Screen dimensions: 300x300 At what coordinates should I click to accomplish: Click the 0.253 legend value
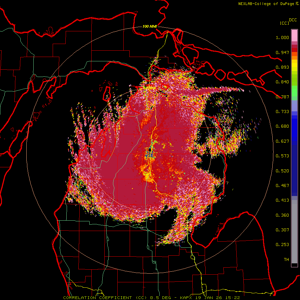[x=282, y=245]
